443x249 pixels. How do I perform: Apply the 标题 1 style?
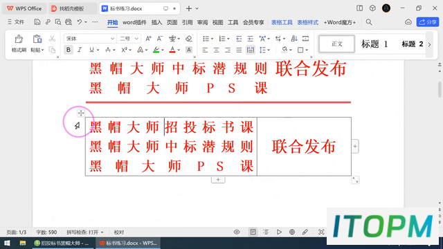click(374, 44)
